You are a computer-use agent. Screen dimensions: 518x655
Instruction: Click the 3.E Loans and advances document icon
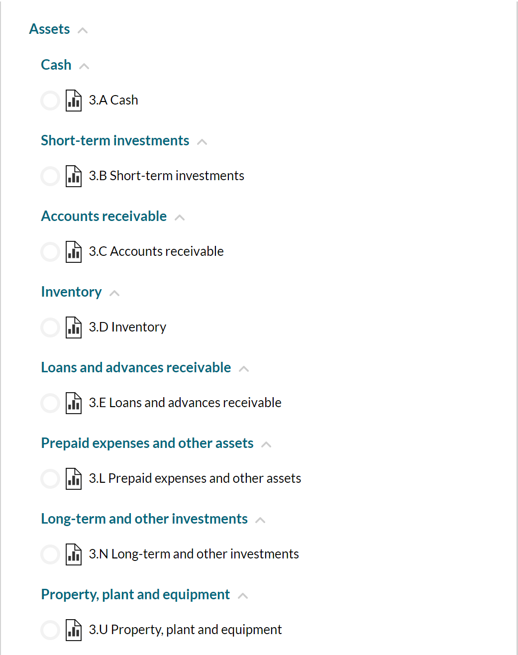(x=74, y=403)
